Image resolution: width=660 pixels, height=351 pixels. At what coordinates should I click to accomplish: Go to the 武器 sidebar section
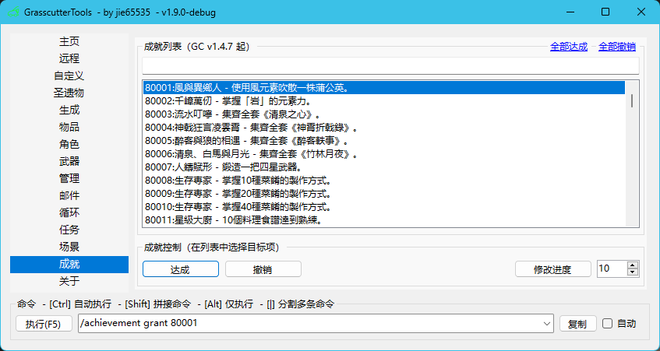tap(69, 161)
